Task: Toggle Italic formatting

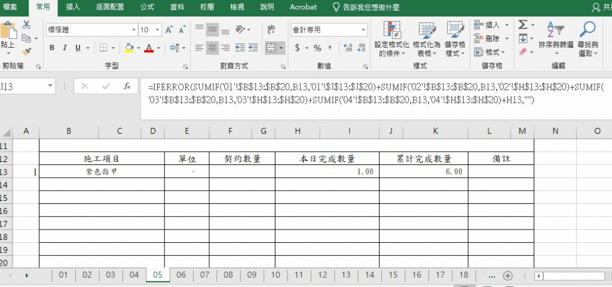Action: click(65, 48)
